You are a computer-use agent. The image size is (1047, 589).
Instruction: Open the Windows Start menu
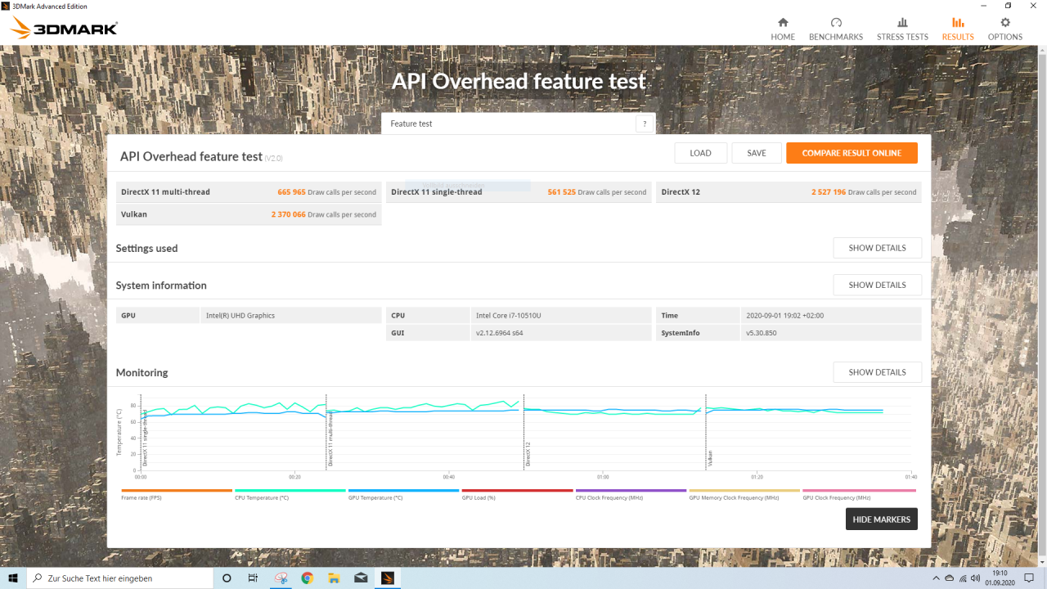[13, 578]
